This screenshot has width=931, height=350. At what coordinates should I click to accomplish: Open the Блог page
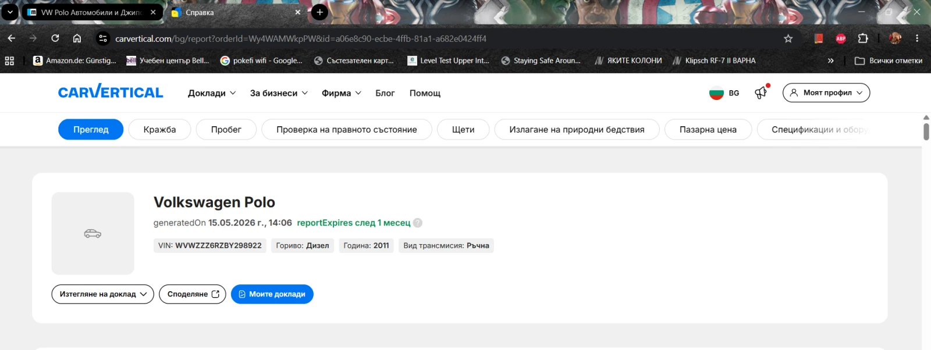pos(385,93)
